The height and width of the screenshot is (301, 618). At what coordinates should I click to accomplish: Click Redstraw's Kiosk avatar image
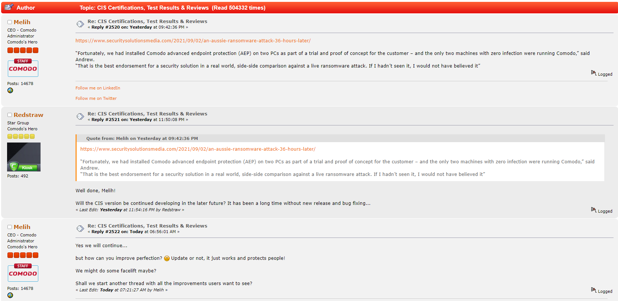pyautogui.click(x=24, y=157)
